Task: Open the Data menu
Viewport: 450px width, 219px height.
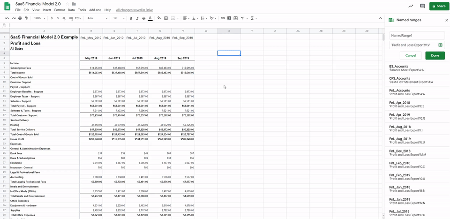Action: pyautogui.click(x=71, y=10)
